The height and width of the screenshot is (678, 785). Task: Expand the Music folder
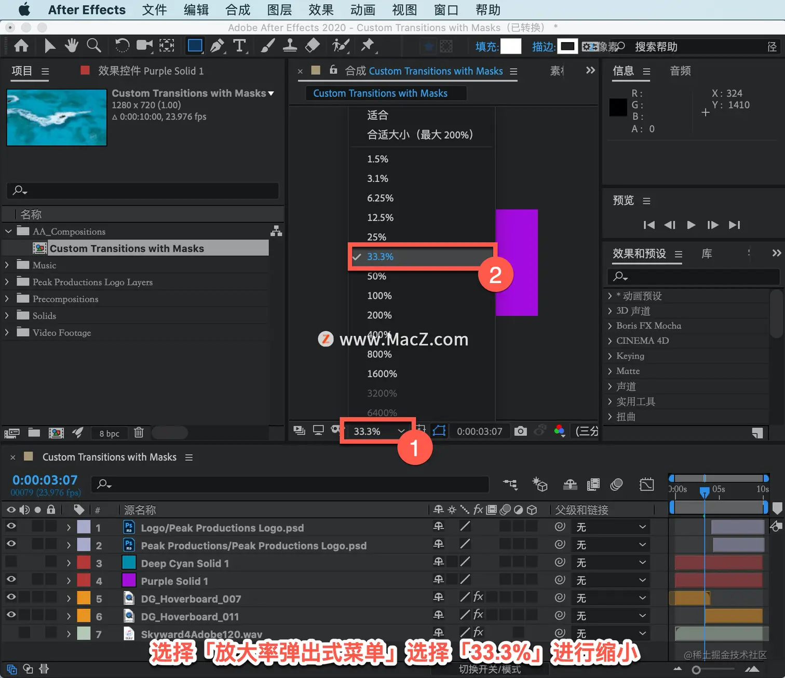(7, 265)
